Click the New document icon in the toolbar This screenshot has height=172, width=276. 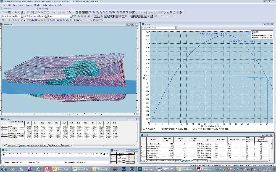[x=2, y=12]
